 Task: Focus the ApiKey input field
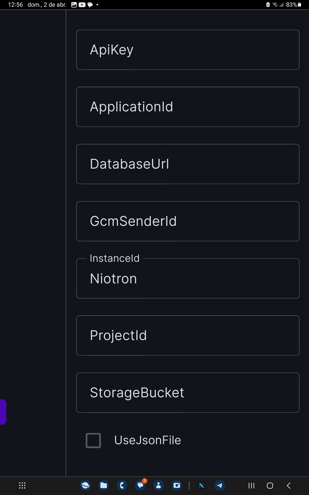point(188,50)
